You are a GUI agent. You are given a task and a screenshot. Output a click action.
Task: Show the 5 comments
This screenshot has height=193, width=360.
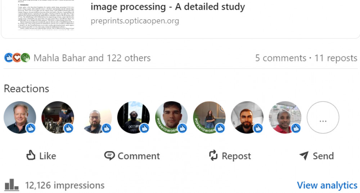280,58
